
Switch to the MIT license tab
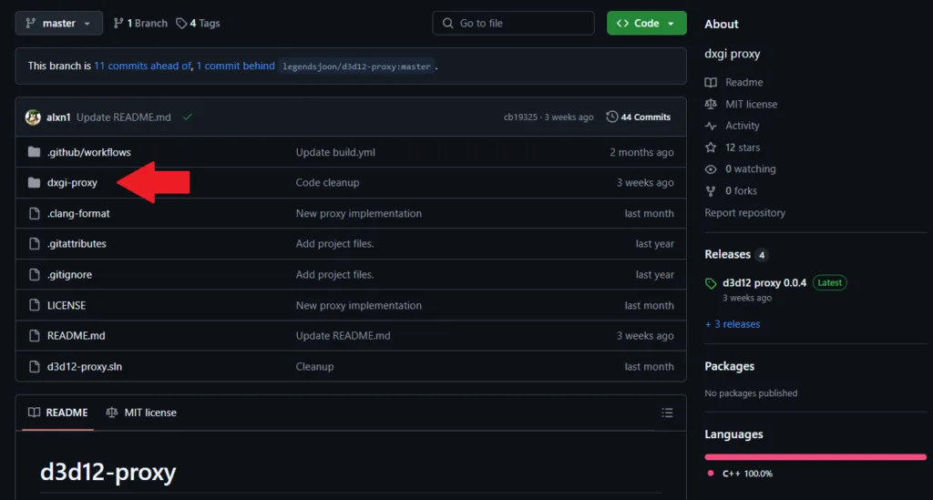coord(141,413)
